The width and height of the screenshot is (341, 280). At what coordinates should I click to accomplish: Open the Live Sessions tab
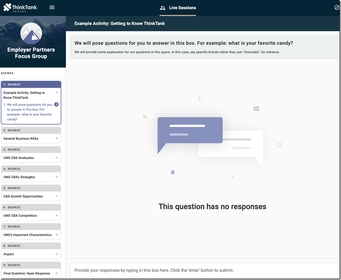[178, 8]
